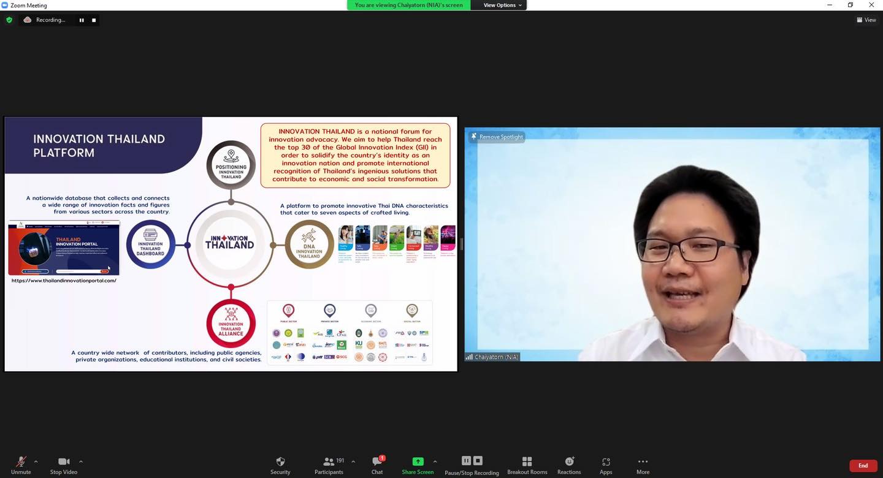Click the DNA Innovation Thailand circle
883x478 pixels.
[309, 245]
